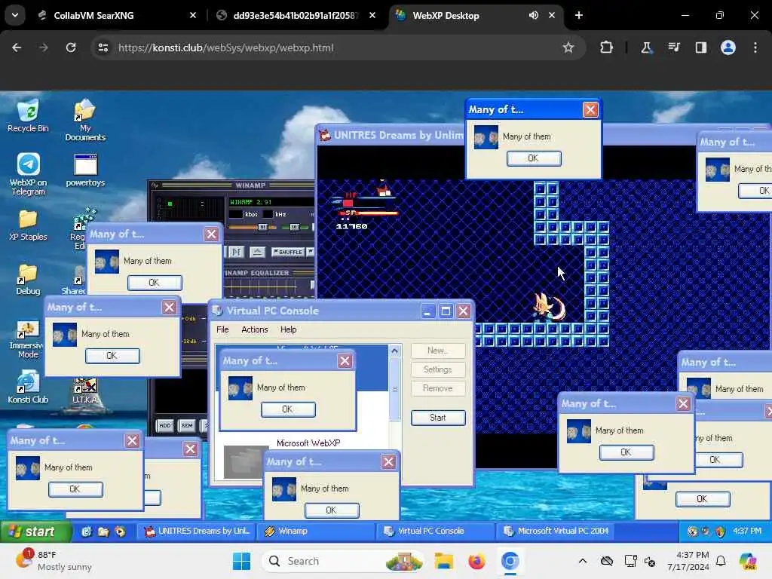Viewport: 772px width, 579px height.
Task: Open Chrome Labs flask icon
Action: [x=646, y=47]
